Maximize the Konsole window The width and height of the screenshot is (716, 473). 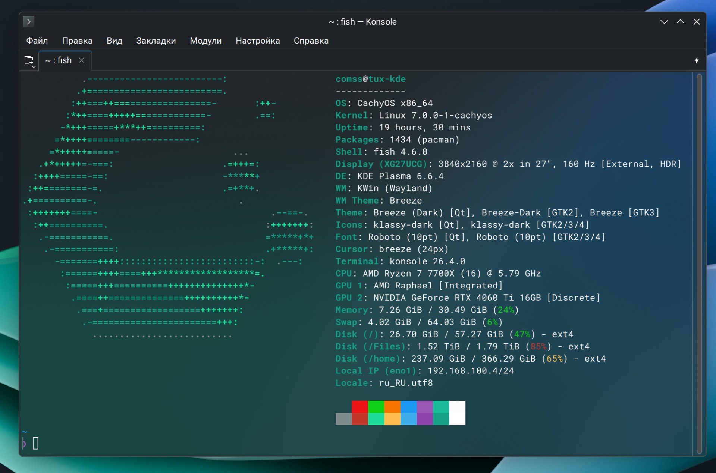[x=680, y=22]
